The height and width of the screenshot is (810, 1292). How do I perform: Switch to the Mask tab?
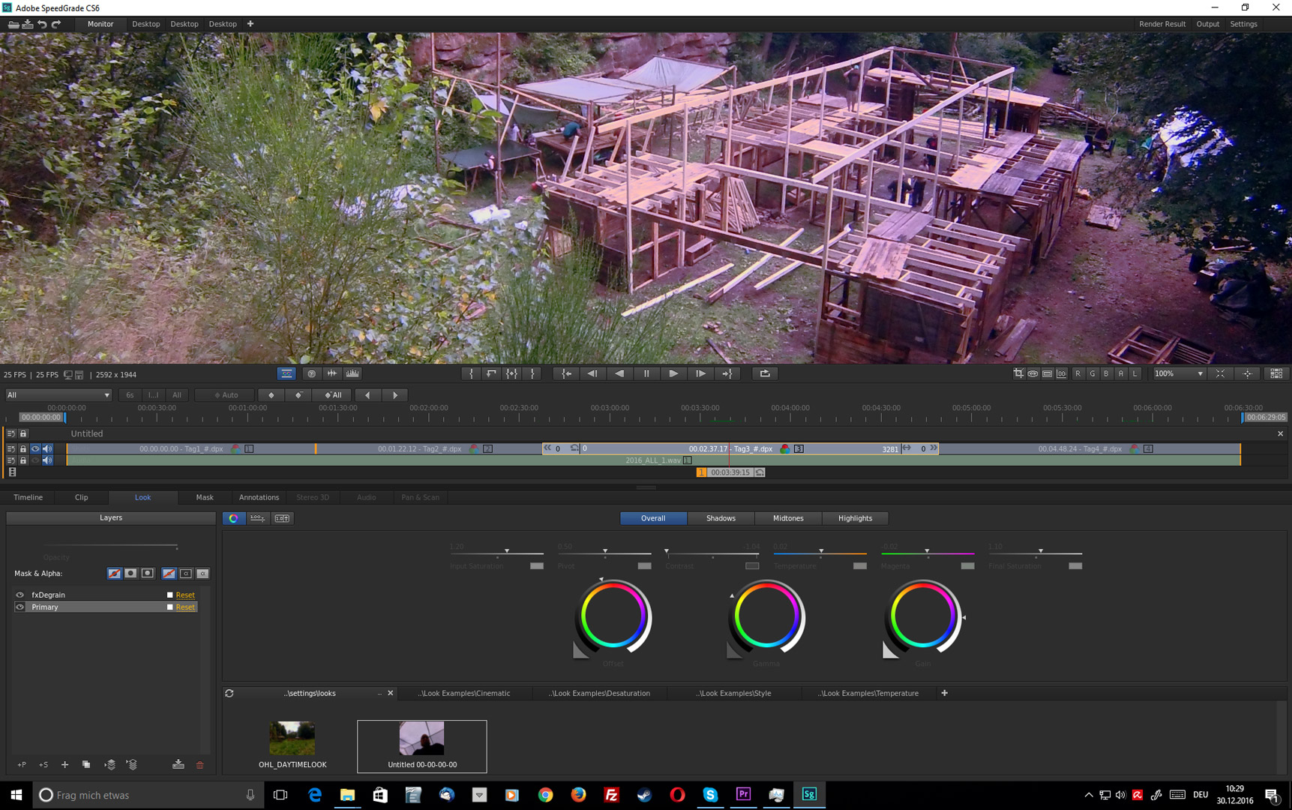[204, 497]
